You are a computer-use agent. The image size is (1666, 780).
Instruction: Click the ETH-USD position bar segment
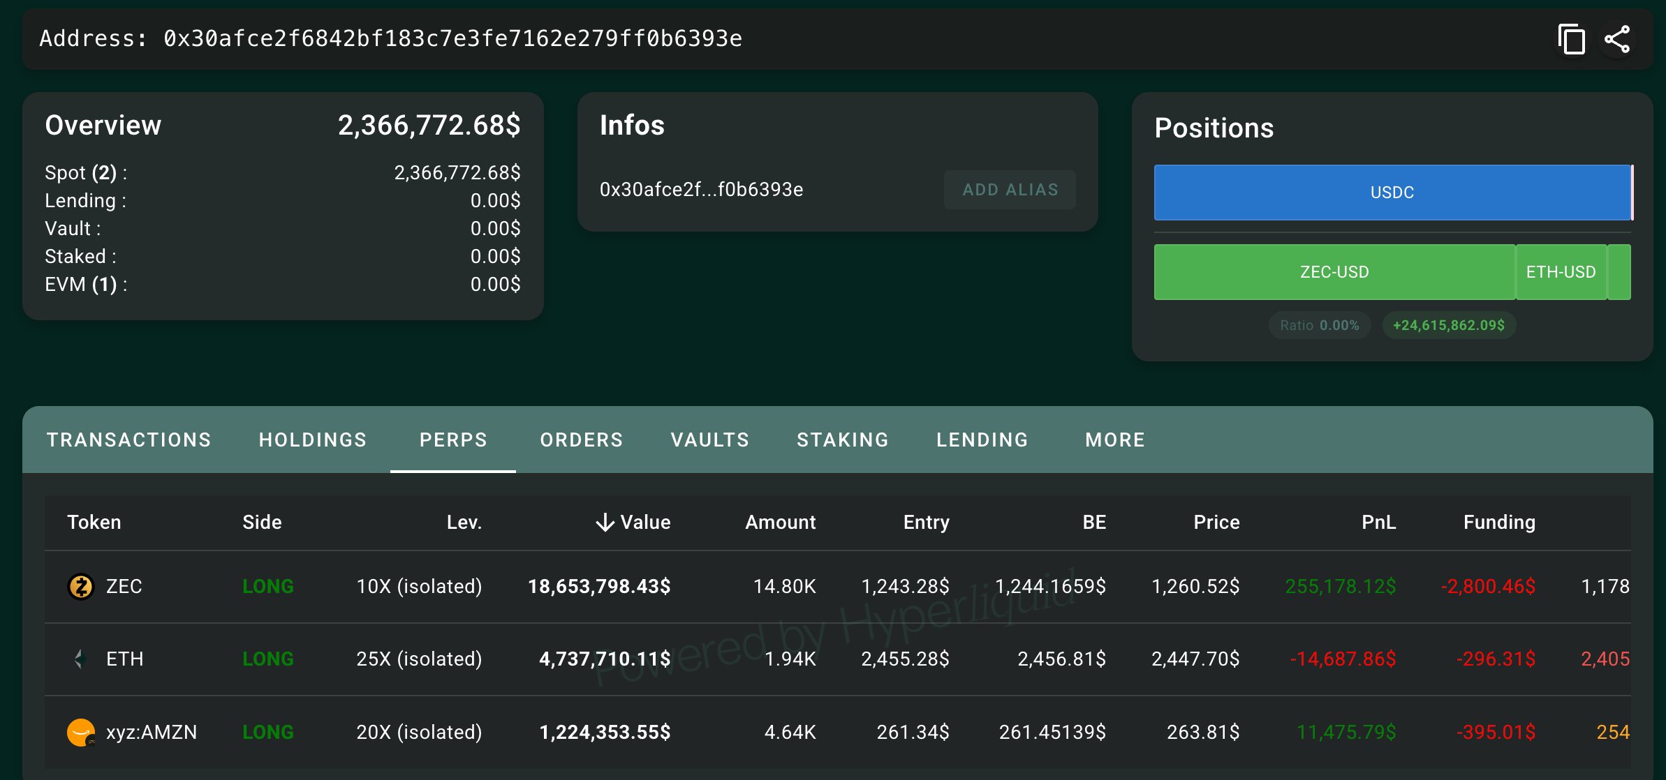click(1561, 272)
